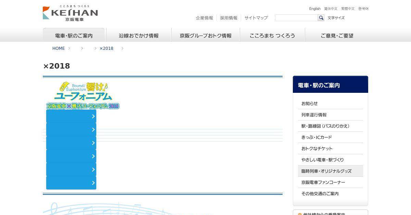Screen dimensions: 411x215
Task: Switch site language to 简体中文
Action: [x=331, y=9]
